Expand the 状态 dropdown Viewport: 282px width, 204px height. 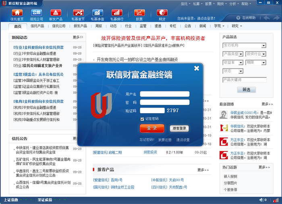[x=241, y=71]
